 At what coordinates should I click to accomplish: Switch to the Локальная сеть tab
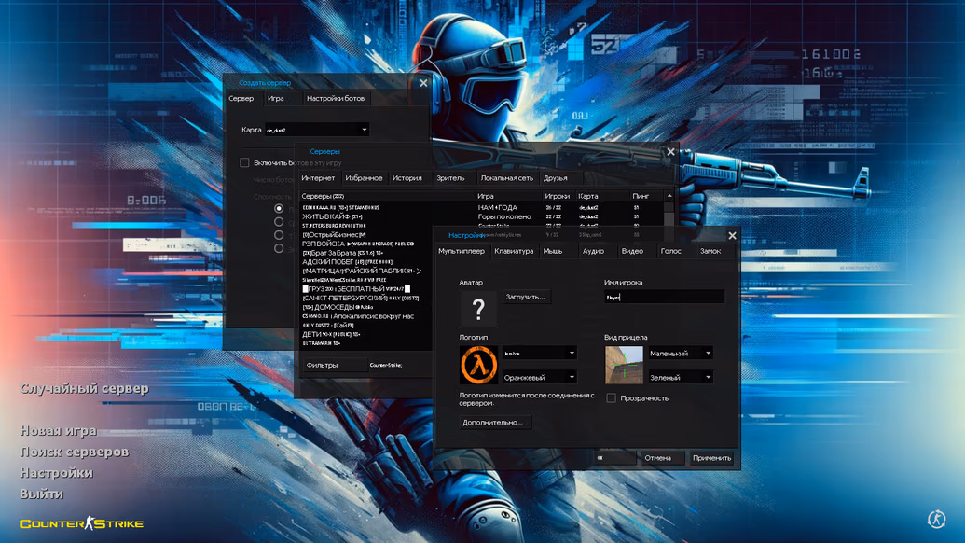tap(507, 178)
